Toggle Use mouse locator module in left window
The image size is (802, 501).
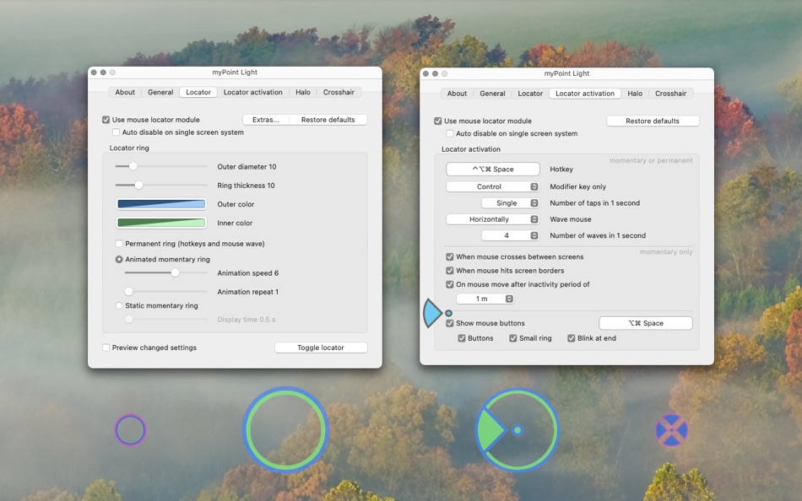coord(106,120)
